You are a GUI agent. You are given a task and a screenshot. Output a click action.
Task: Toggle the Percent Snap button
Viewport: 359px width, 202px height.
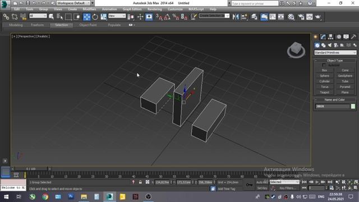pos(176,17)
